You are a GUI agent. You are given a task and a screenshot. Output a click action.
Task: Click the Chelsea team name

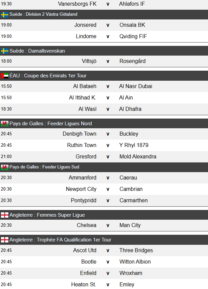(87, 225)
